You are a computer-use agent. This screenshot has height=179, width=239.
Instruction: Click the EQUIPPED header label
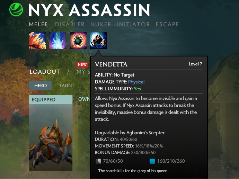pos(44,100)
